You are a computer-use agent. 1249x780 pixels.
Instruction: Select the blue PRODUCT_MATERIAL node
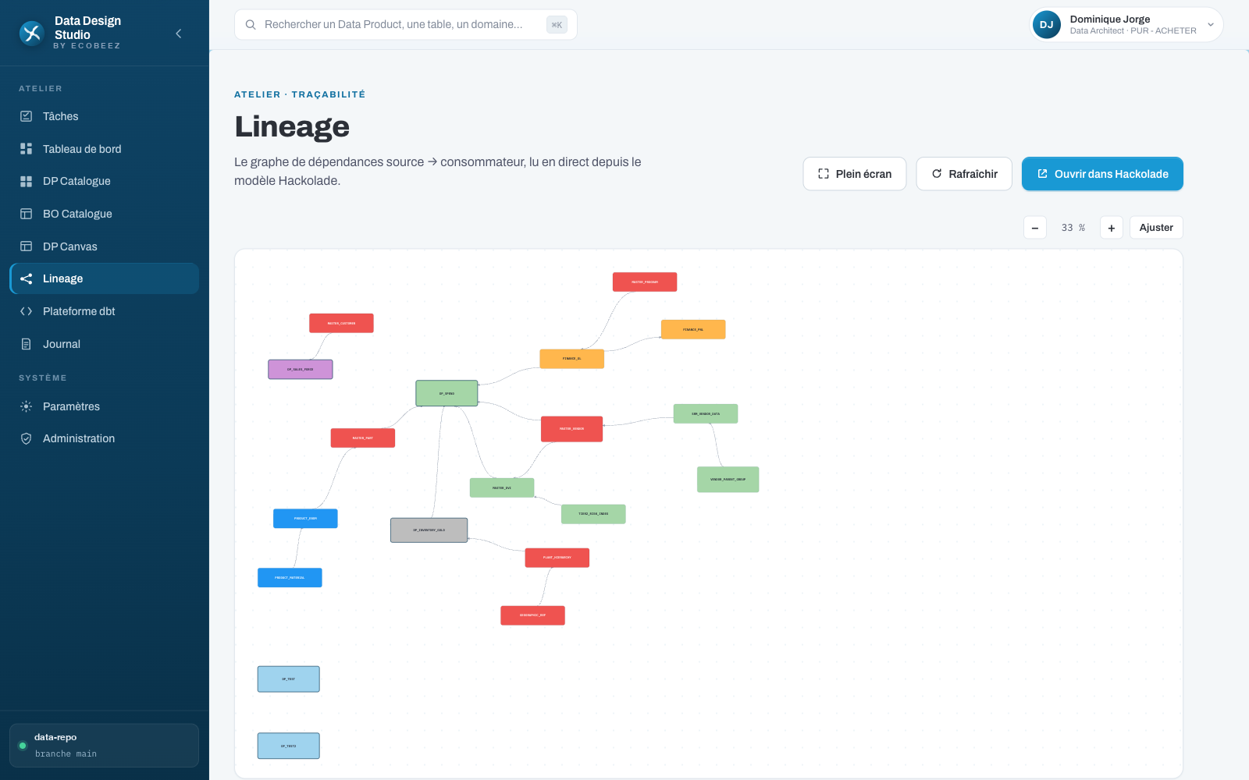[x=290, y=578]
